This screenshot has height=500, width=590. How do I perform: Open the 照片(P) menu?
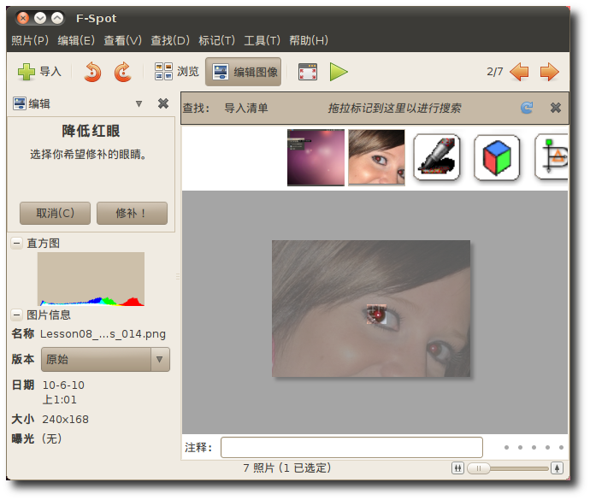coord(30,40)
